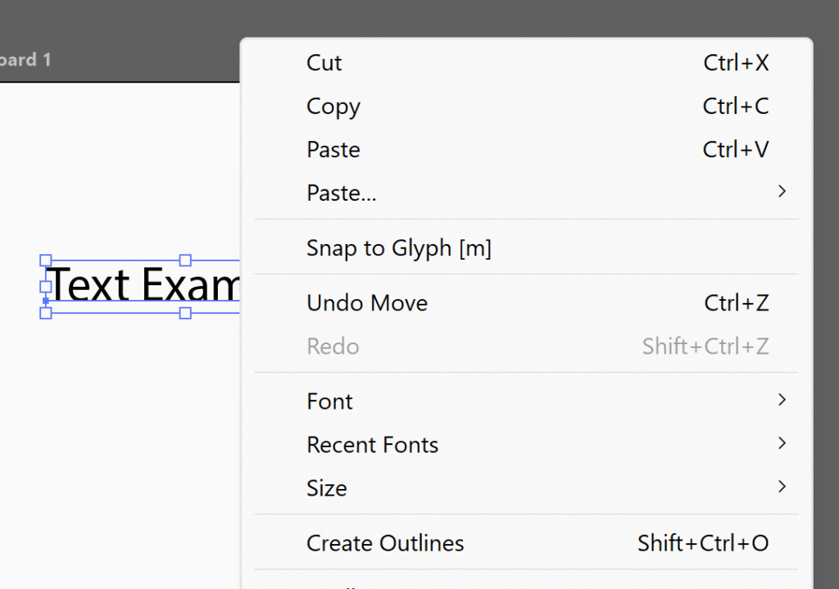This screenshot has width=839, height=589.
Task: Click the "Text Exam" text object
Action: pyautogui.click(x=143, y=286)
